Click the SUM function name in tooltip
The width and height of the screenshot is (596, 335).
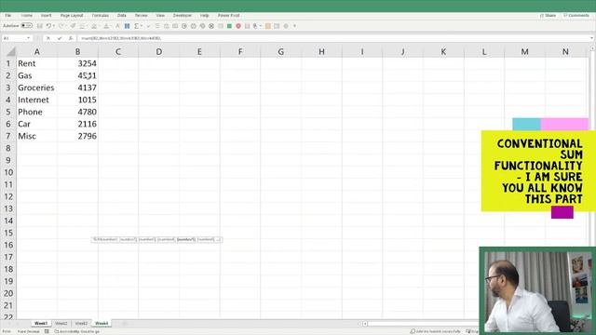click(x=96, y=240)
